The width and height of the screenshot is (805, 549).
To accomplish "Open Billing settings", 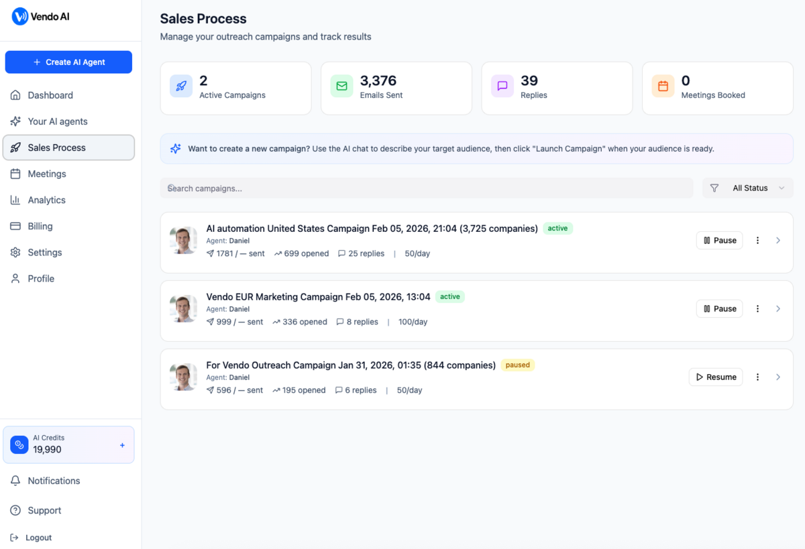I will point(41,226).
